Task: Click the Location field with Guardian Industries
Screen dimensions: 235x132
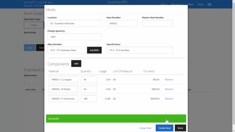Action: (x=75, y=23)
